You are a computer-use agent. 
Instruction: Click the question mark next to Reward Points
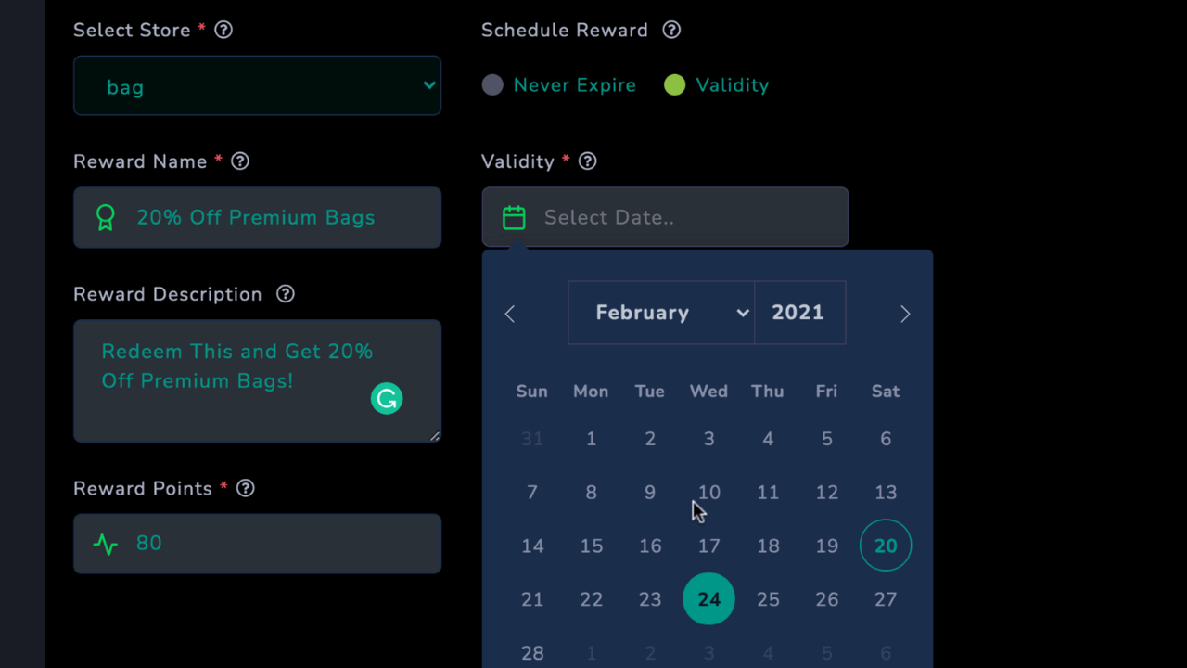point(245,488)
